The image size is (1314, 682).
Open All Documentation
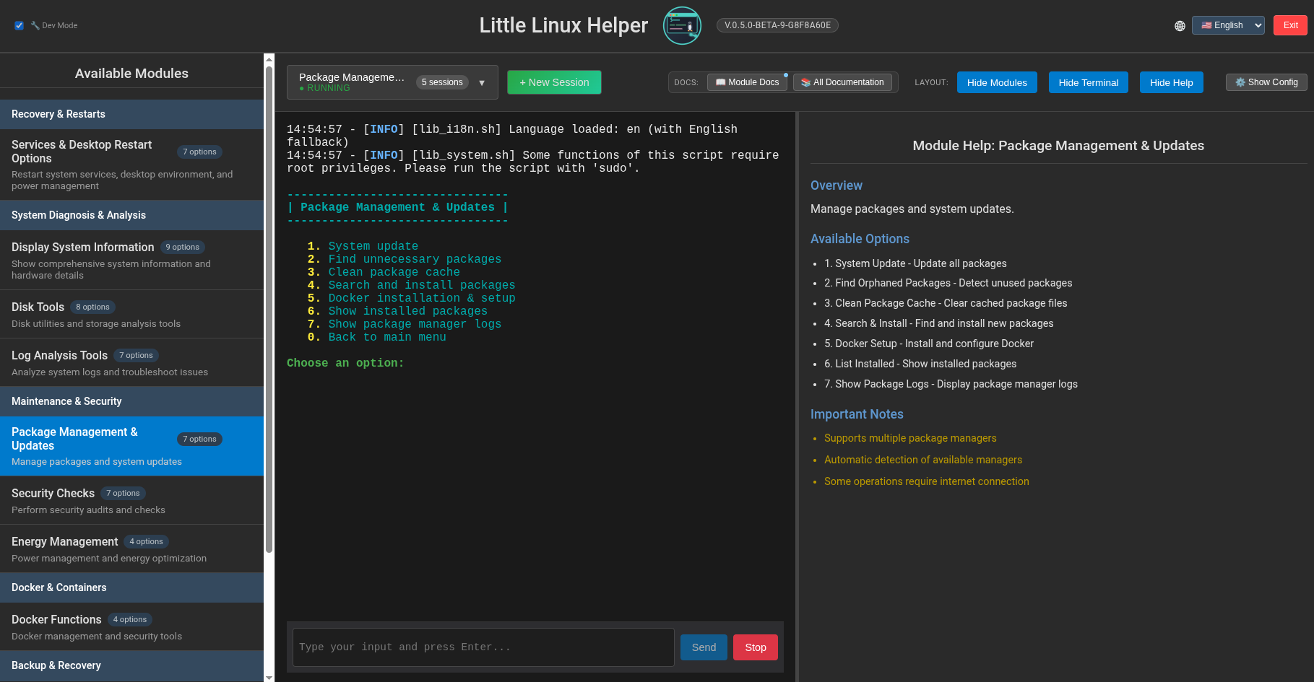(842, 82)
